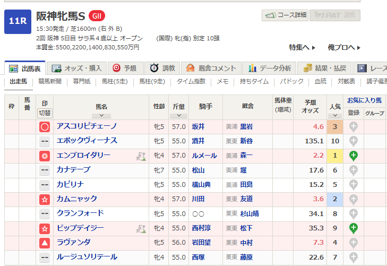Click the IPAT連携 button
Image resolution: width=387 pixels, height=266 pixels.
[335, 15]
